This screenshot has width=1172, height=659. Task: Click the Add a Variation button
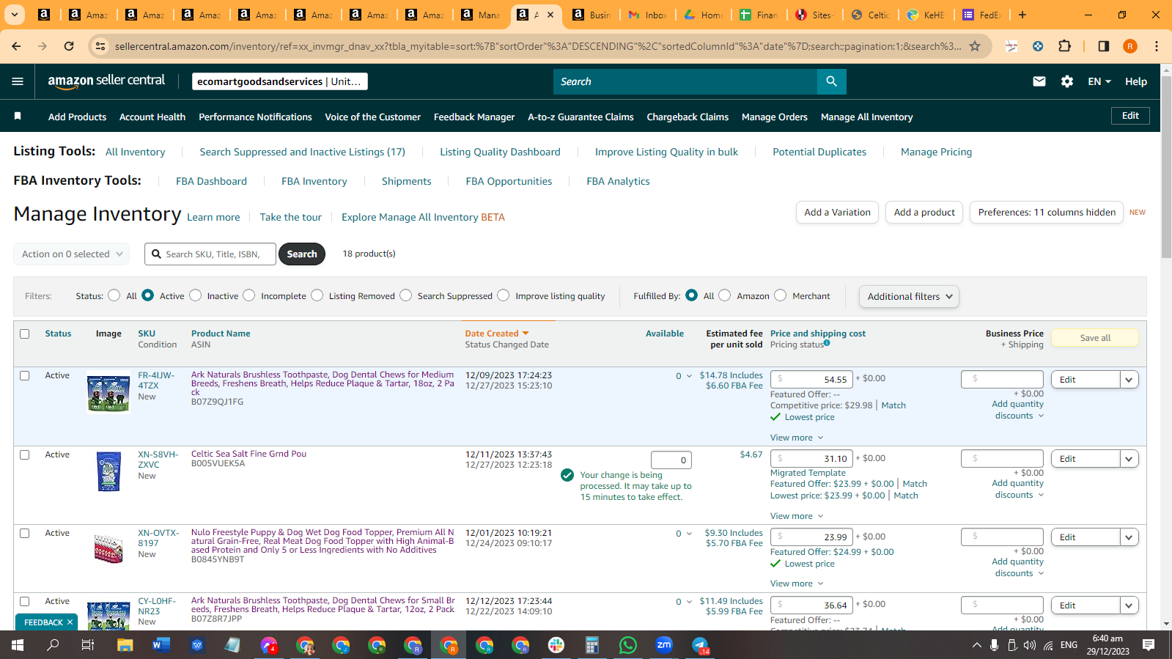point(837,213)
